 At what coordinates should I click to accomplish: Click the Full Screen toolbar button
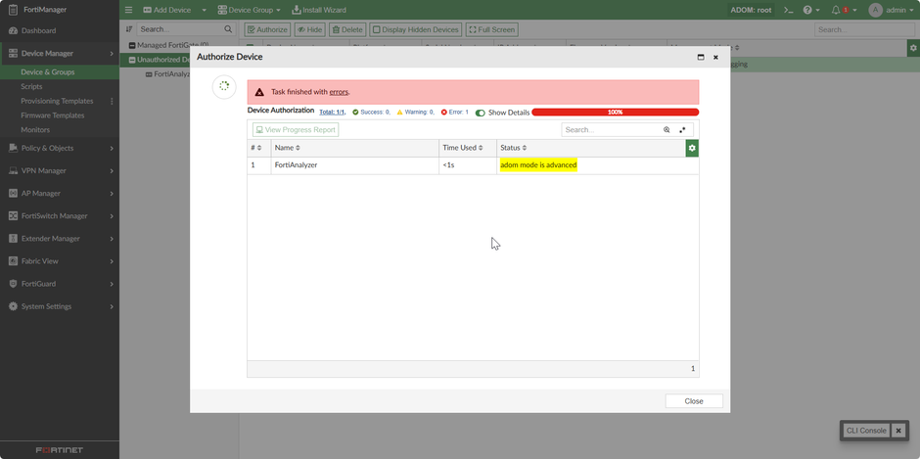point(491,29)
